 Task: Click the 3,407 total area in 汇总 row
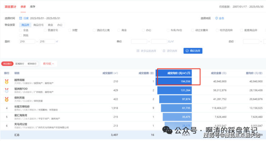tap(115, 135)
